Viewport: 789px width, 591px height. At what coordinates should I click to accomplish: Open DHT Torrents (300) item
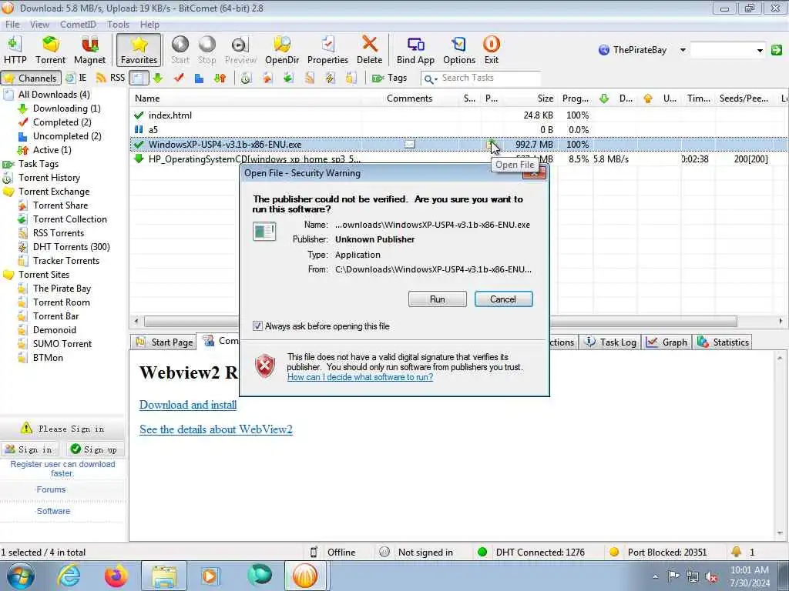[x=71, y=247]
